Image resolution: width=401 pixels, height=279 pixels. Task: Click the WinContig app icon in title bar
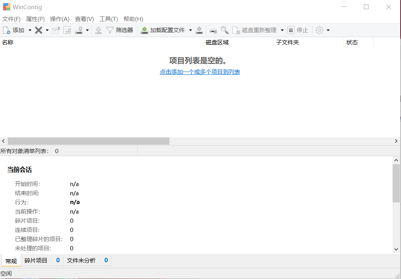click(x=6, y=7)
